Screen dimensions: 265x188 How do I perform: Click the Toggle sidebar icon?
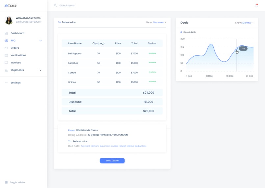(x=6, y=182)
